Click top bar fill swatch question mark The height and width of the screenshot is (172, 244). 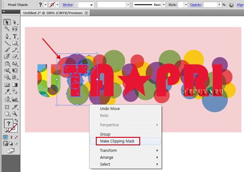(x=40, y=5)
